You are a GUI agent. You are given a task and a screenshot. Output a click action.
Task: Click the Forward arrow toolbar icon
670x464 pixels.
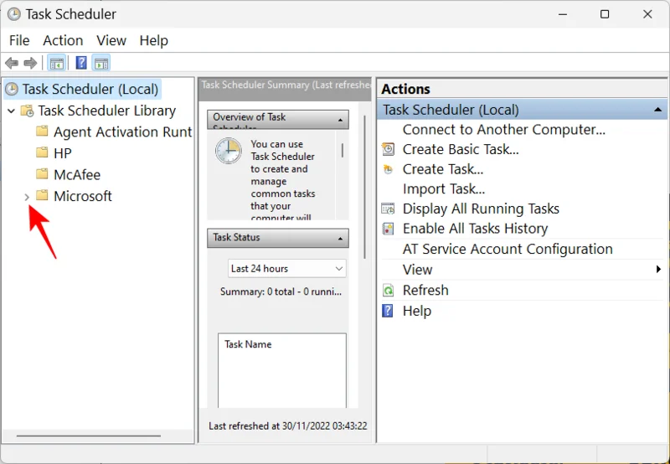30,63
